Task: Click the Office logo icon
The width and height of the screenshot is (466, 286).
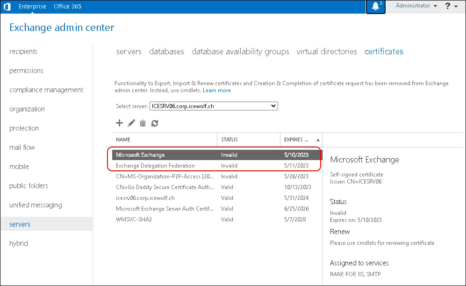Action: (x=7, y=7)
